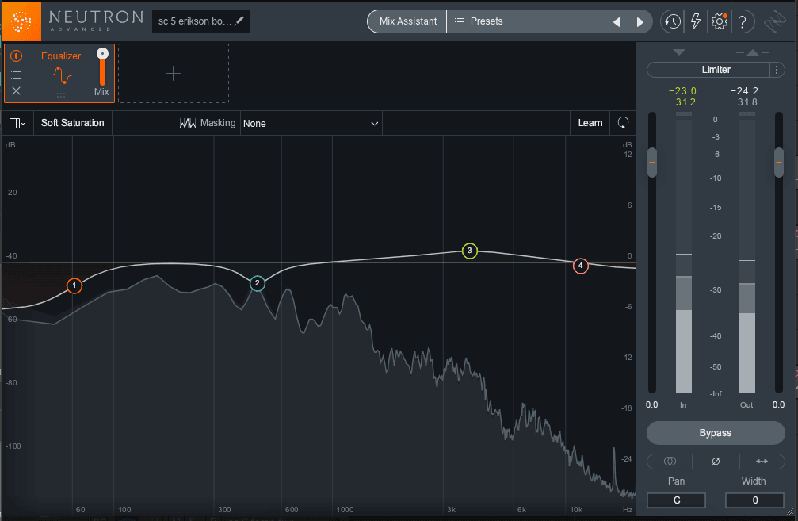Toggle phase invert icon
This screenshot has width=798, height=521.
coord(716,461)
